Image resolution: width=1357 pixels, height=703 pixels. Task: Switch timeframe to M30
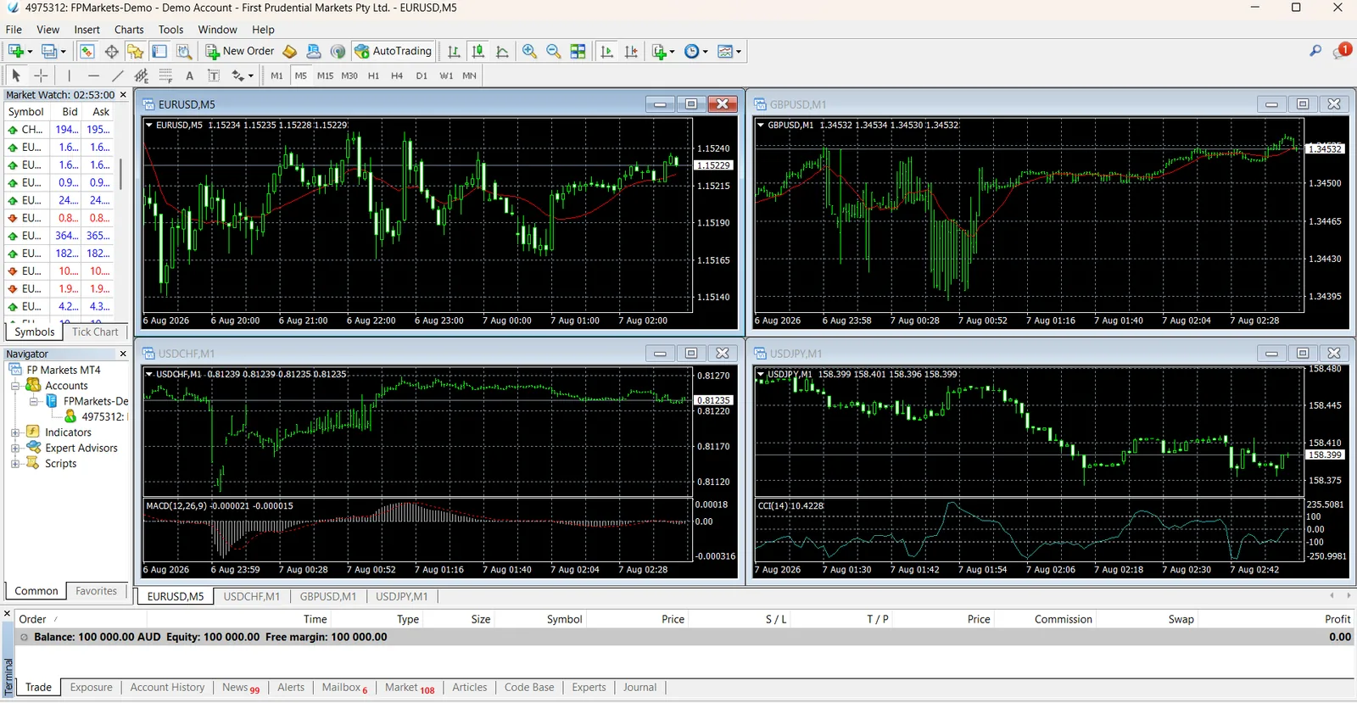tap(349, 75)
